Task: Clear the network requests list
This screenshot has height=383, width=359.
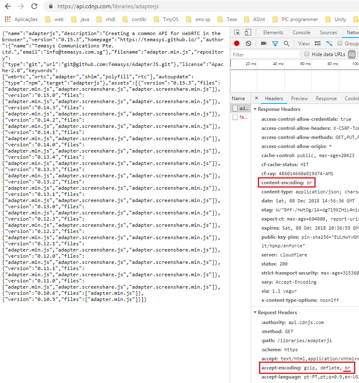Action: [248, 43]
